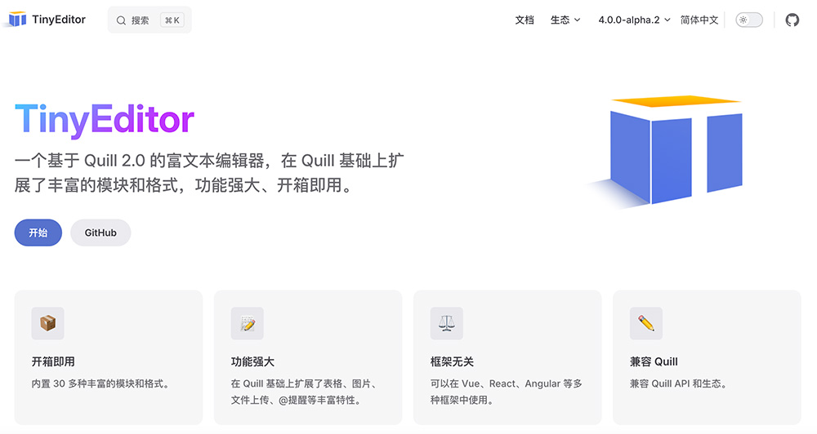817x434 pixels.
Task: Click the description starting with 在 Quill 基础上扩展了表格
Action: [304, 392]
